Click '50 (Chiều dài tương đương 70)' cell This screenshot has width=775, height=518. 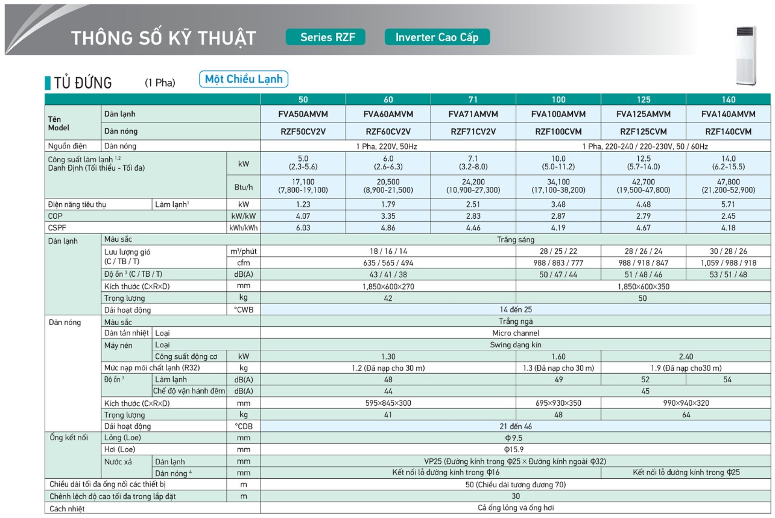click(x=515, y=484)
